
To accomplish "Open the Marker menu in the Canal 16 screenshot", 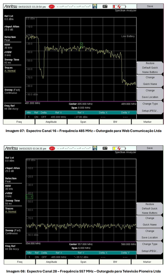I will coord(147,122).
